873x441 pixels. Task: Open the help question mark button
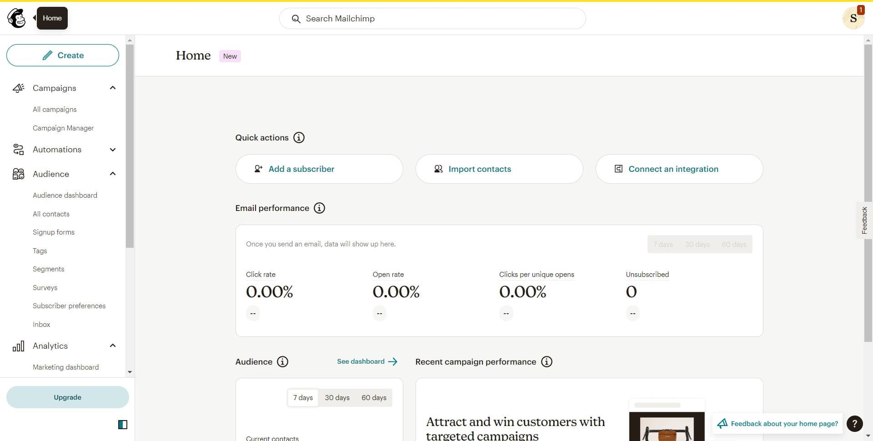click(854, 424)
